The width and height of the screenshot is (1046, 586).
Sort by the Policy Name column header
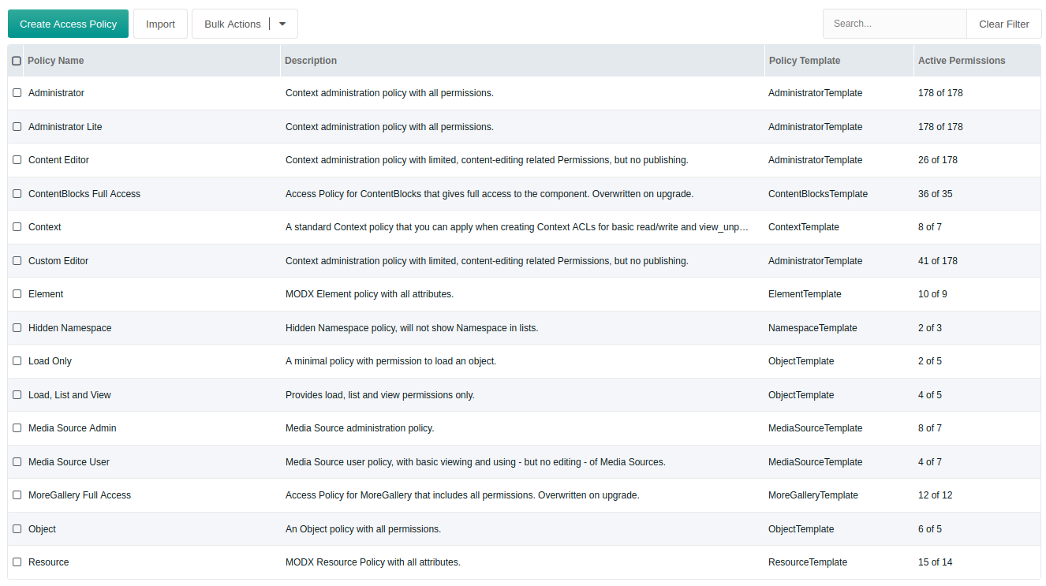pyautogui.click(x=55, y=60)
